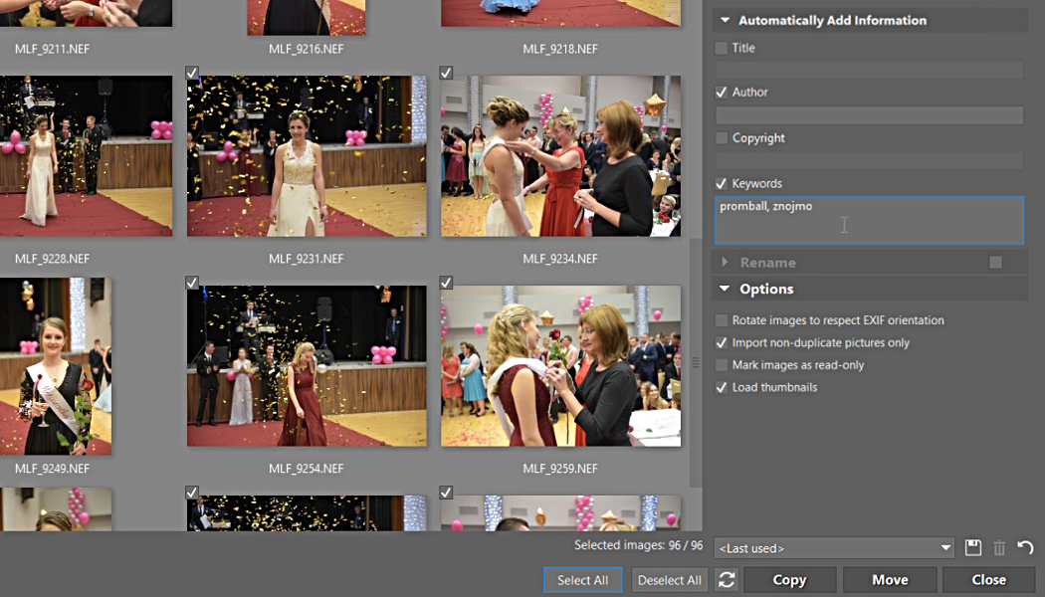Uncheck the MLF_9231.NEF selection checkbox
This screenshot has width=1045, height=597.
point(192,73)
